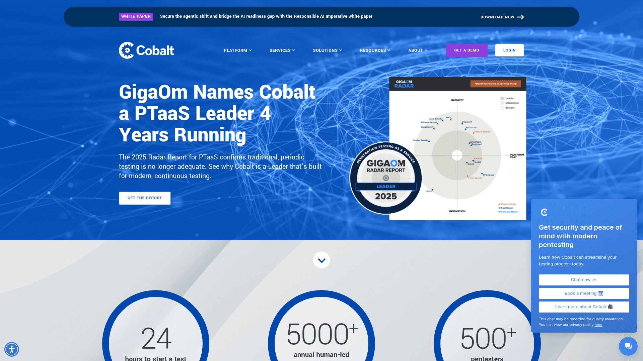Open the RESOURCES menu

coord(375,50)
